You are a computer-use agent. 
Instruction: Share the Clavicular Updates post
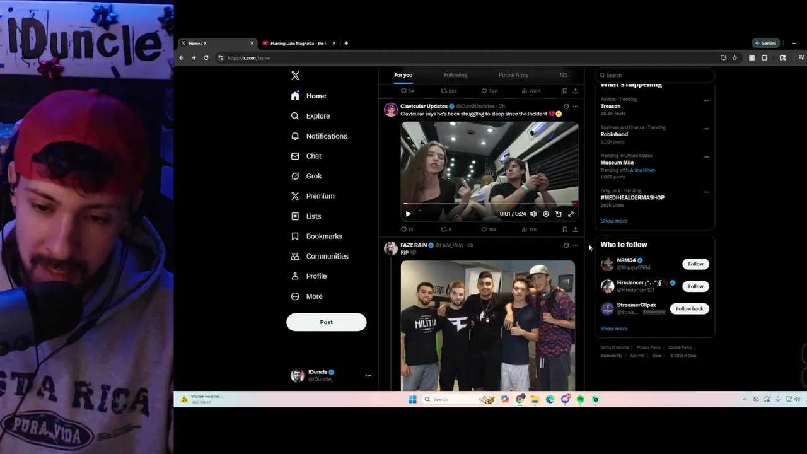(575, 230)
